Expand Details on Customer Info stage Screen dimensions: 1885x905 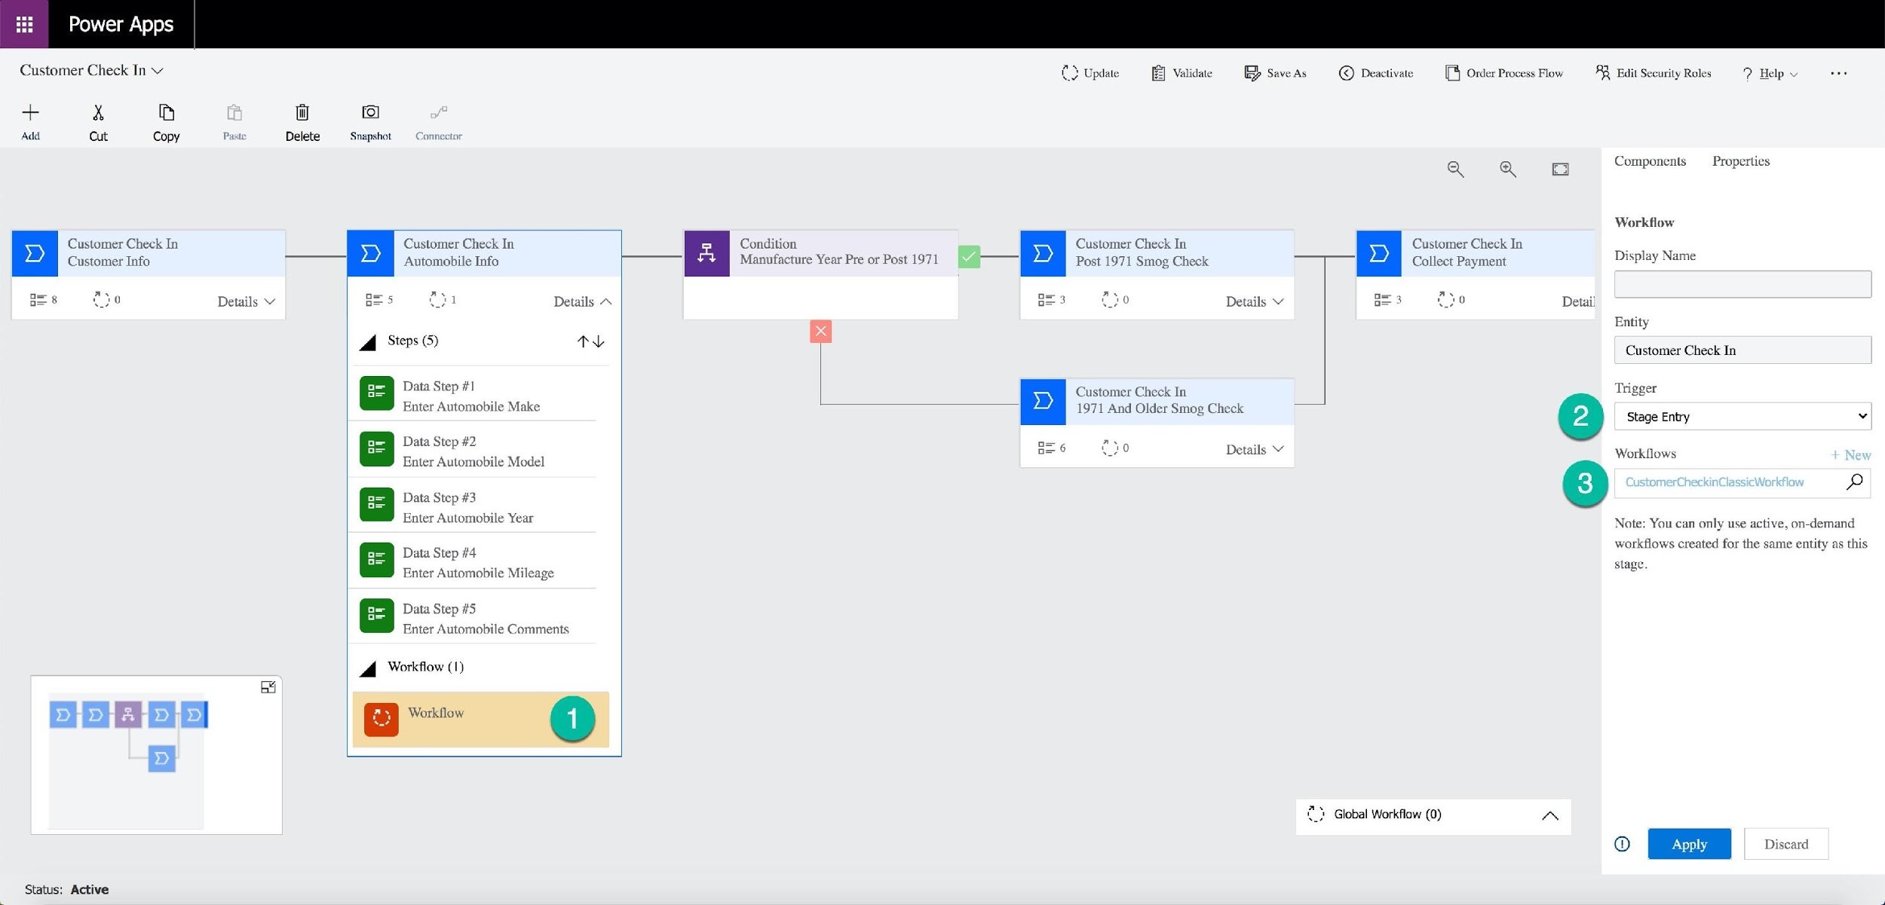(246, 301)
